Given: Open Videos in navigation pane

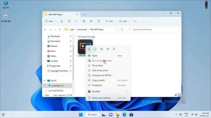Looking at the screenshot, I should click(53, 56).
